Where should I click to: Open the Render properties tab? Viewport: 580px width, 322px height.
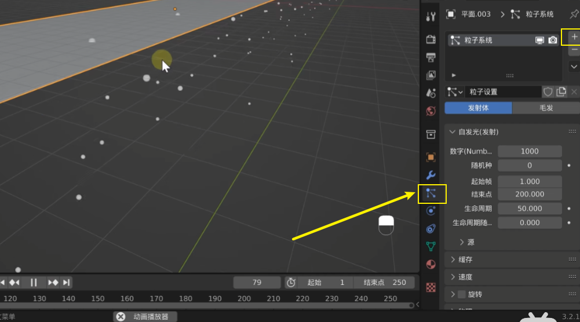[x=431, y=39]
